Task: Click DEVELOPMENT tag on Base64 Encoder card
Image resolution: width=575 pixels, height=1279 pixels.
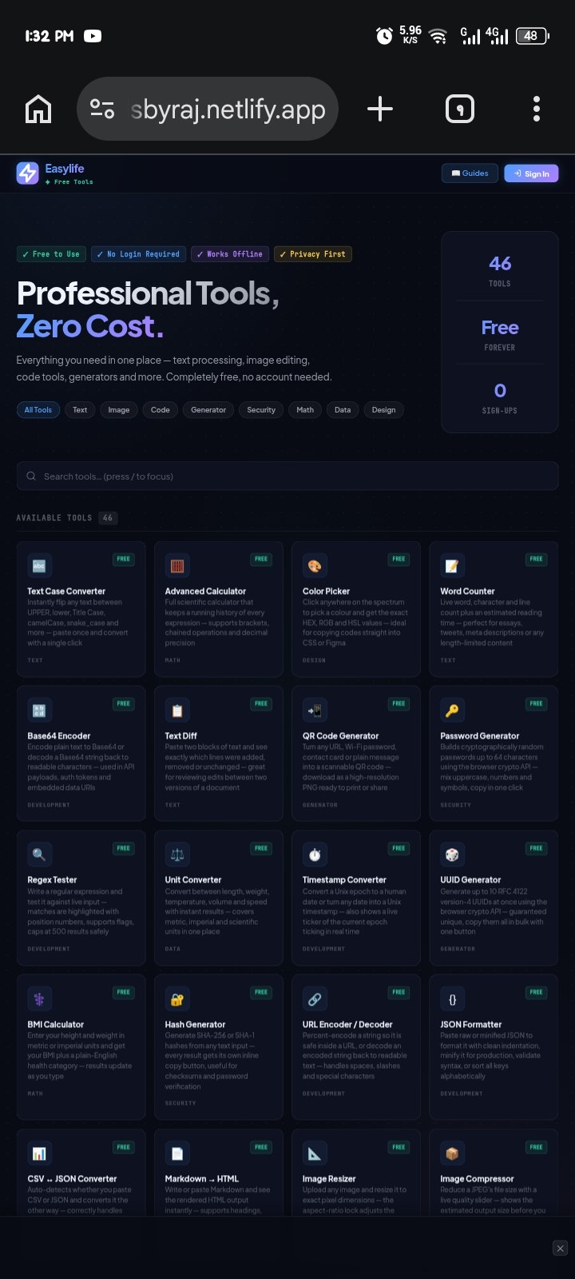Action: (49, 805)
